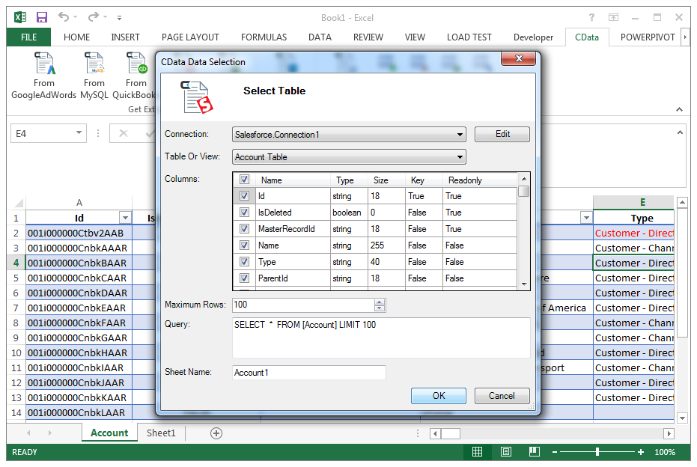The width and height of the screenshot is (697, 467).
Task: Uncheck the Name column checkbox
Action: click(244, 245)
